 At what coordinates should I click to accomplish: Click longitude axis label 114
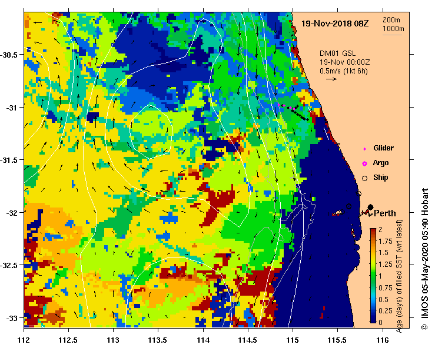(x=203, y=340)
